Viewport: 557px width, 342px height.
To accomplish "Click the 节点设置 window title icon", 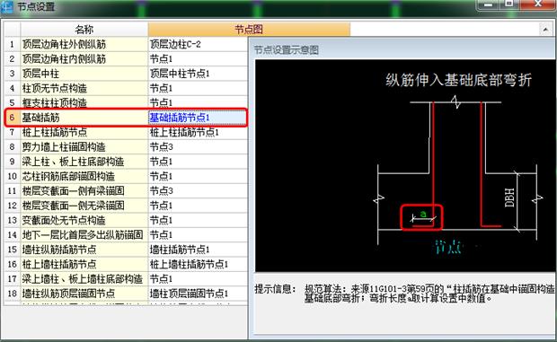I will (6, 6).
